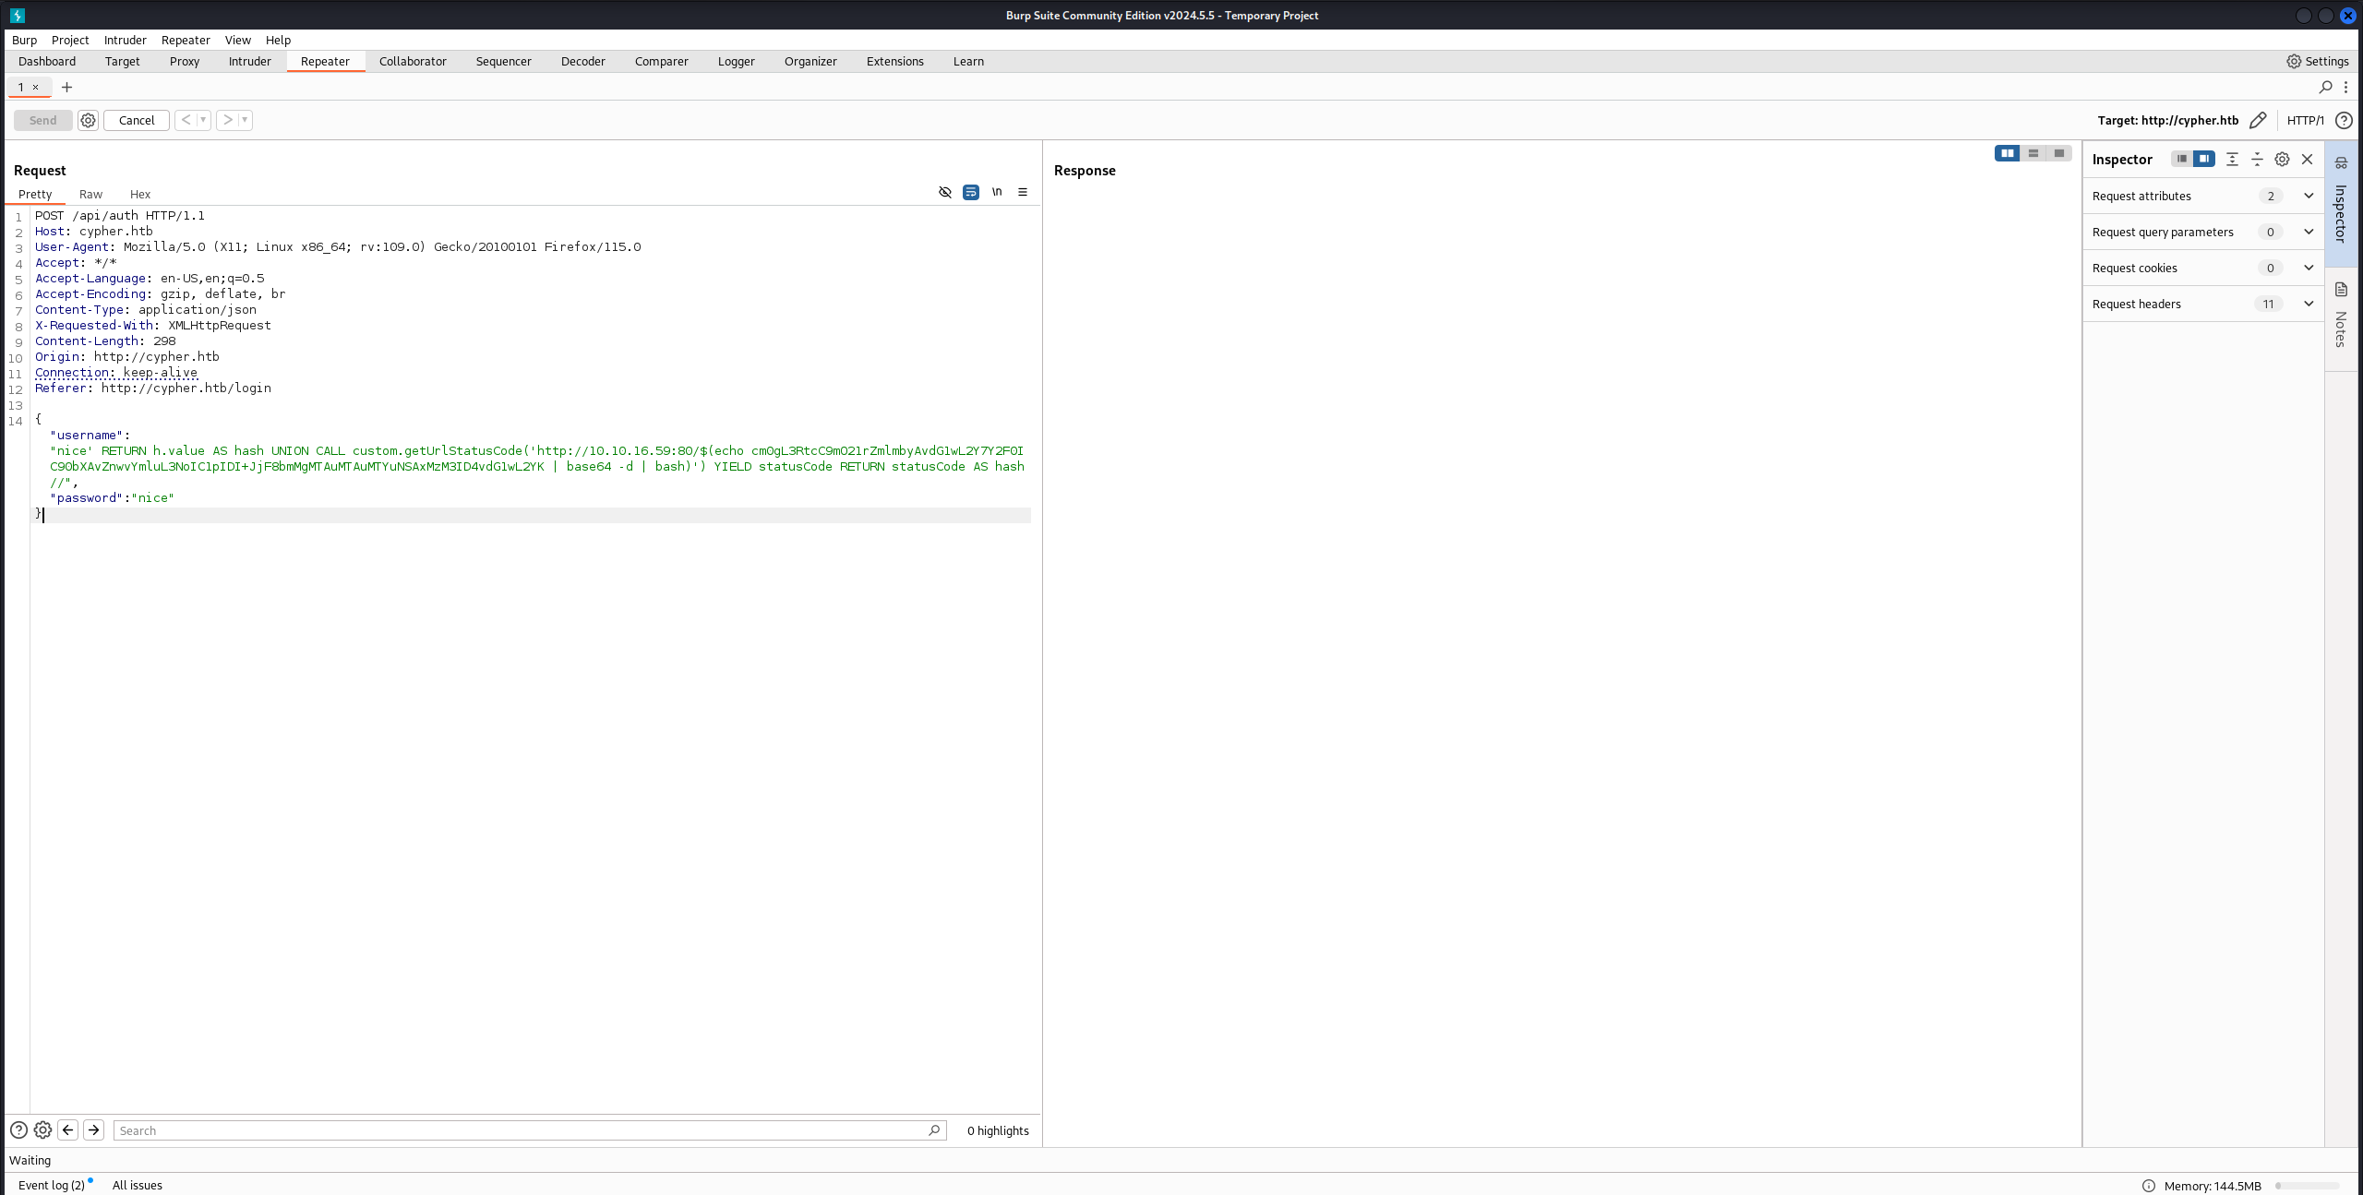
Task: Click the Send button
Action: (x=42, y=120)
